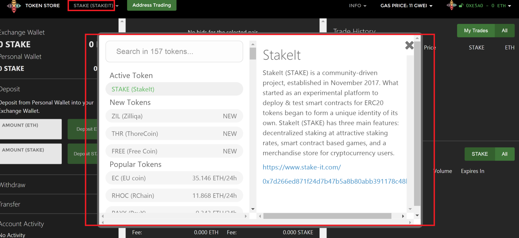The image size is (519, 238).
Task: Open the STAKE (STAKEIT) token dropdown
Action: 96,6
